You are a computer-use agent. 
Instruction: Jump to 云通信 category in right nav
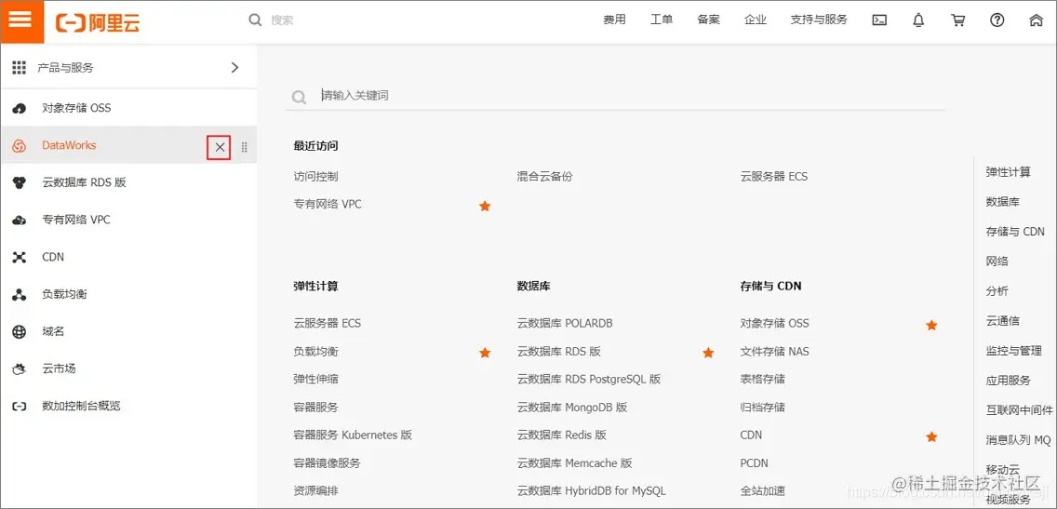(1002, 321)
